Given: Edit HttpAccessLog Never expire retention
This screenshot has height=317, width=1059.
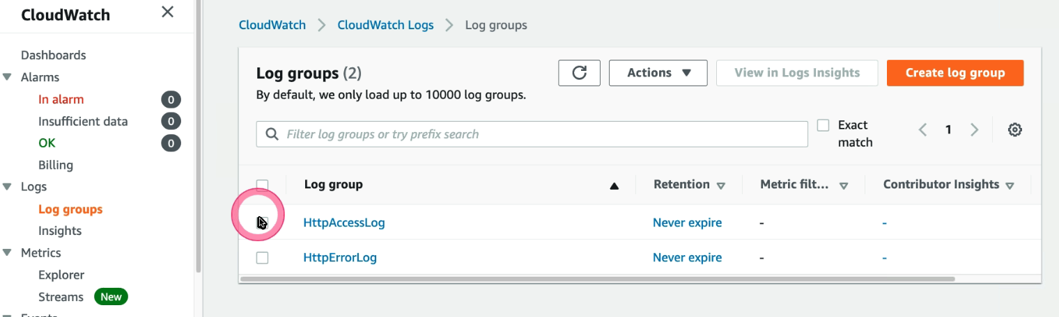Looking at the screenshot, I should 687,223.
